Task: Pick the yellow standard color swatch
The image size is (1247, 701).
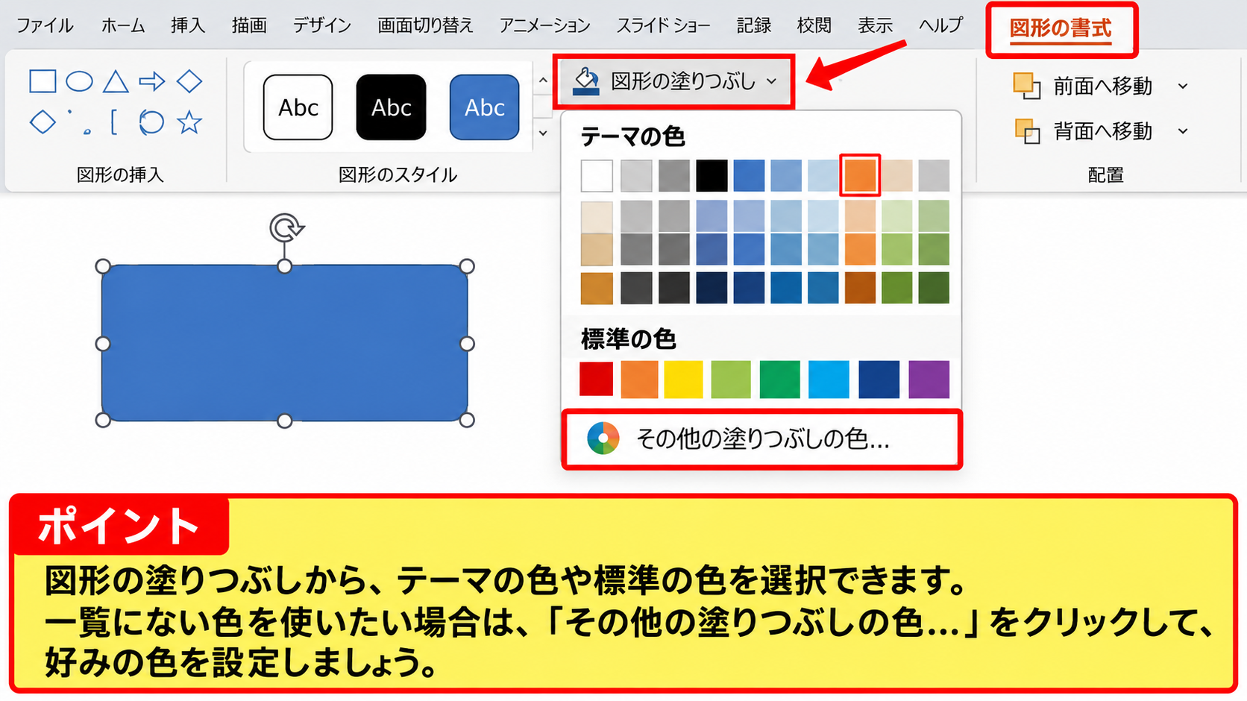Action: tap(683, 379)
